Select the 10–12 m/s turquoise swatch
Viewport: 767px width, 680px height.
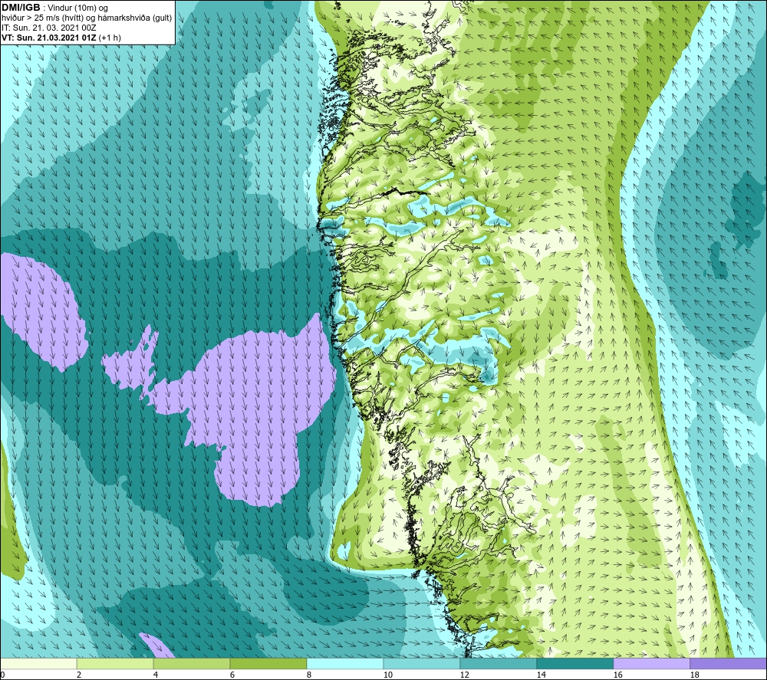tap(421, 663)
